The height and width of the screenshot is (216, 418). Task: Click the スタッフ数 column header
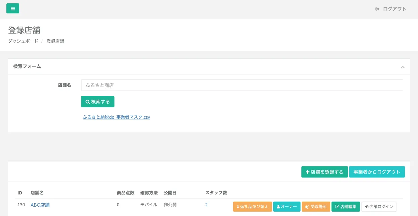tap(216, 193)
